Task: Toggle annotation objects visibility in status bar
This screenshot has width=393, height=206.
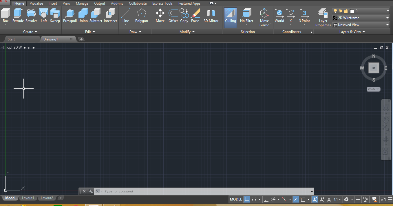Action: (315, 199)
